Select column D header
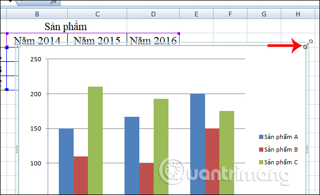This screenshot has width=320, height=195. tap(153, 14)
